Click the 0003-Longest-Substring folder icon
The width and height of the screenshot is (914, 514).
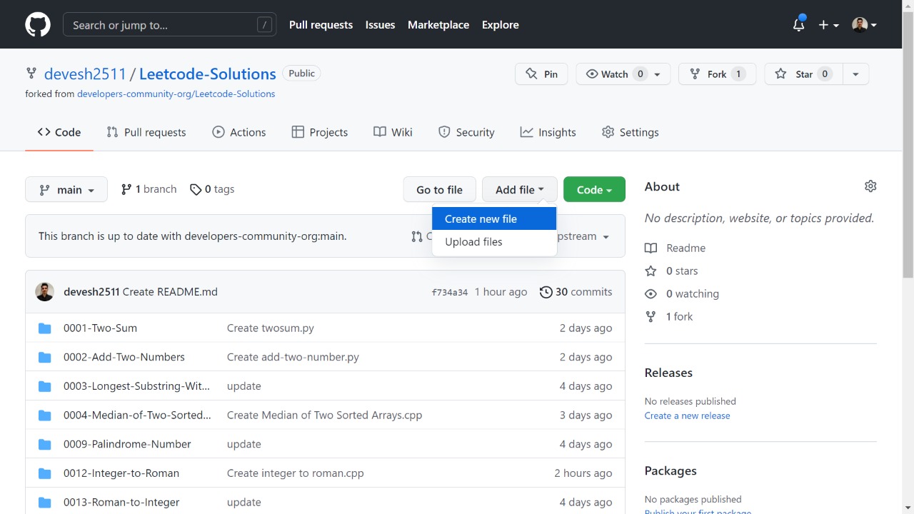pyautogui.click(x=45, y=386)
